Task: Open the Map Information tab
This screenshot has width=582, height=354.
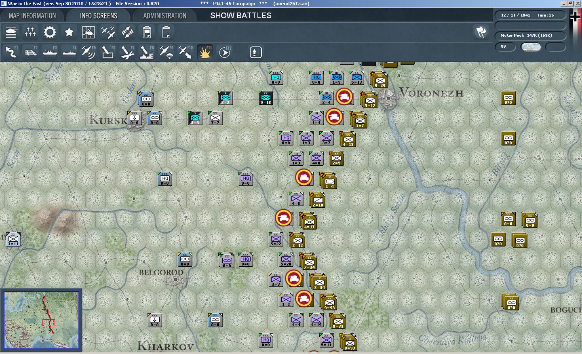Action: (32, 16)
